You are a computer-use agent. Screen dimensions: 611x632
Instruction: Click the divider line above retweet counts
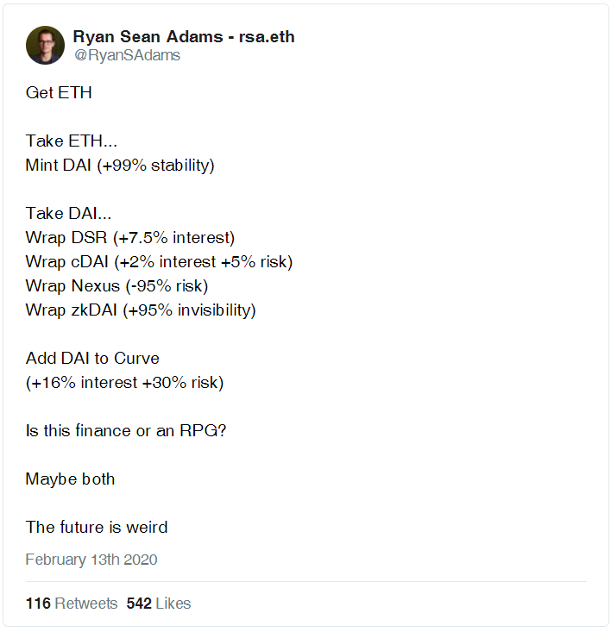tap(306, 582)
